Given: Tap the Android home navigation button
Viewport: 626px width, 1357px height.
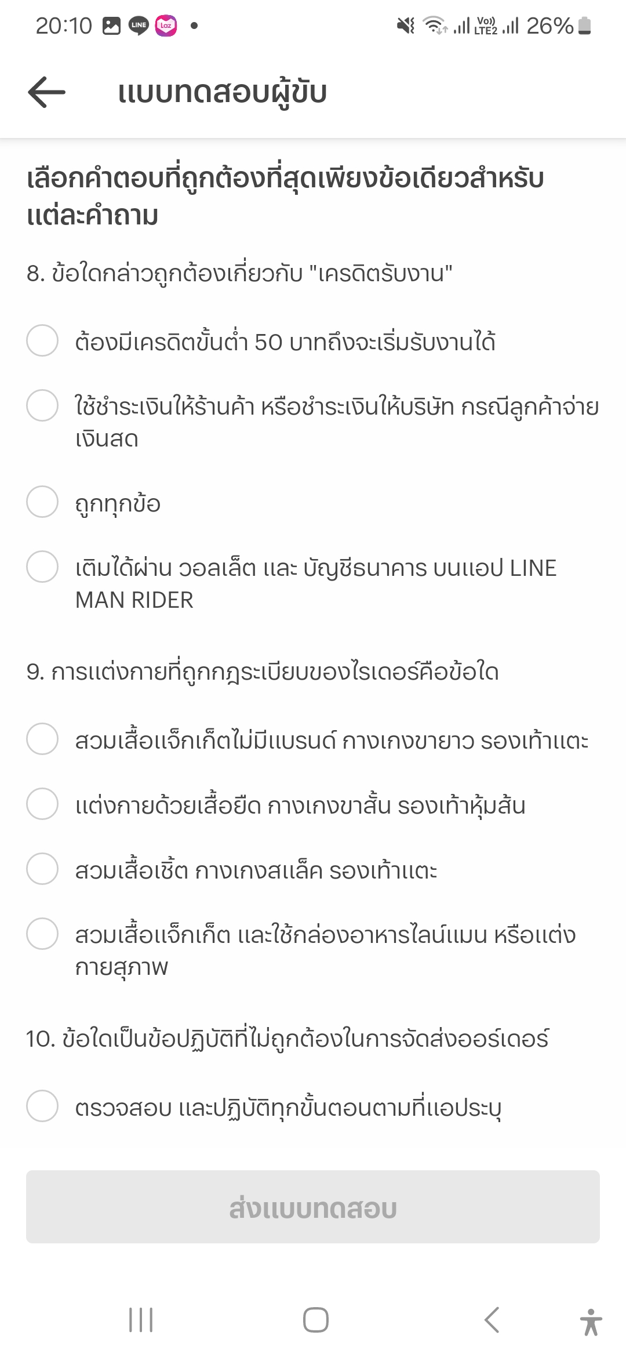Looking at the screenshot, I should (315, 1320).
